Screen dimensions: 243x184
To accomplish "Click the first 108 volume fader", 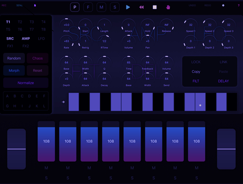I will (x=46, y=141).
